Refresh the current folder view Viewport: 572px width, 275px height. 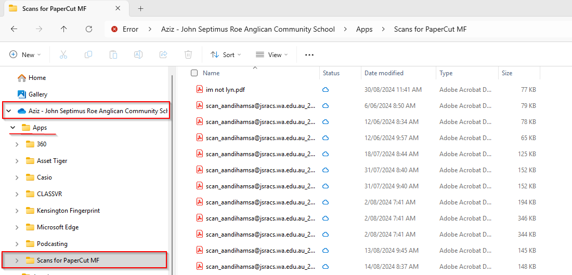pos(89,29)
